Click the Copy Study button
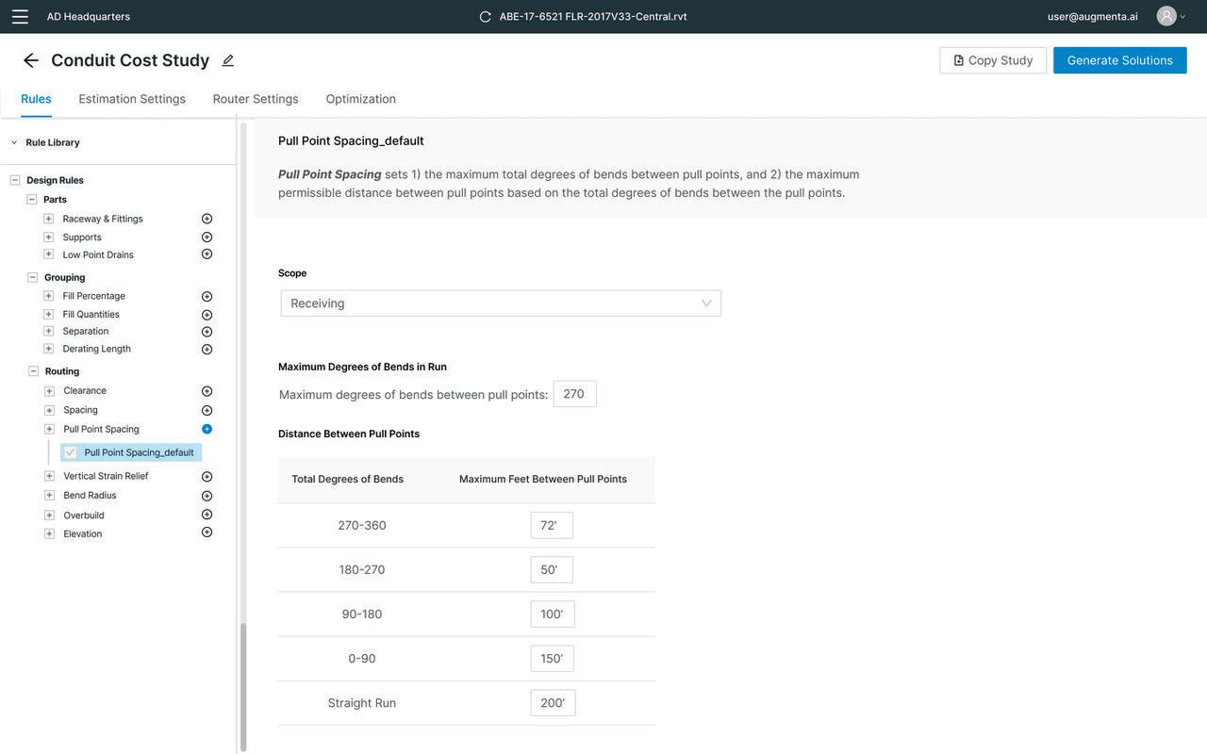 [993, 60]
